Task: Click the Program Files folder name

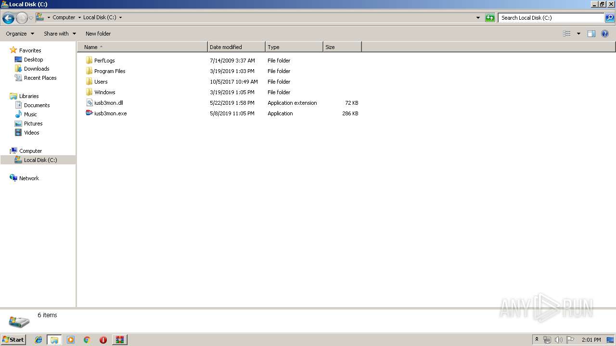Action: 110,71
